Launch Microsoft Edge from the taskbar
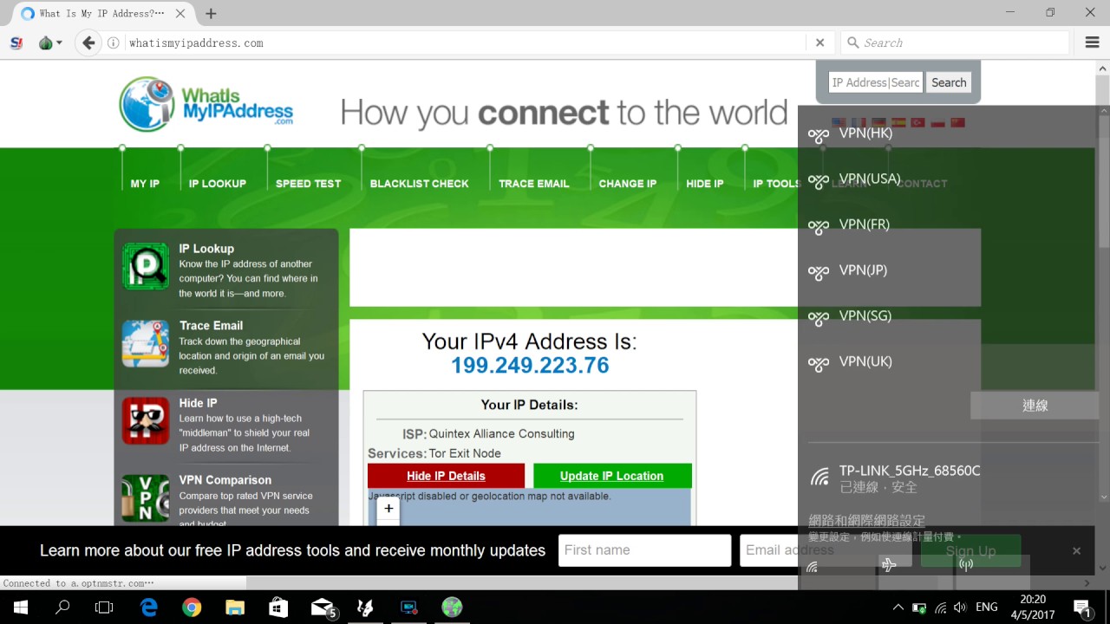This screenshot has width=1110, height=624. [x=148, y=607]
